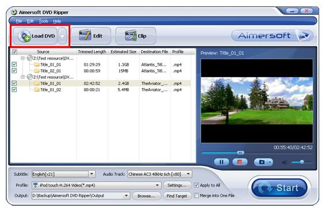The height and width of the screenshot is (211, 325).
Task: Click the second DVD disc icon in list
Action: tap(29, 77)
